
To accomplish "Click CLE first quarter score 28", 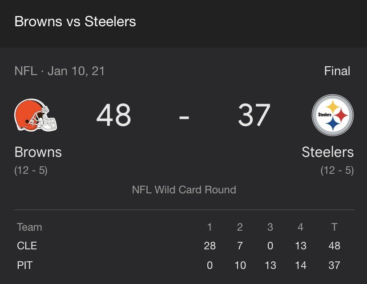I will click(x=210, y=246).
